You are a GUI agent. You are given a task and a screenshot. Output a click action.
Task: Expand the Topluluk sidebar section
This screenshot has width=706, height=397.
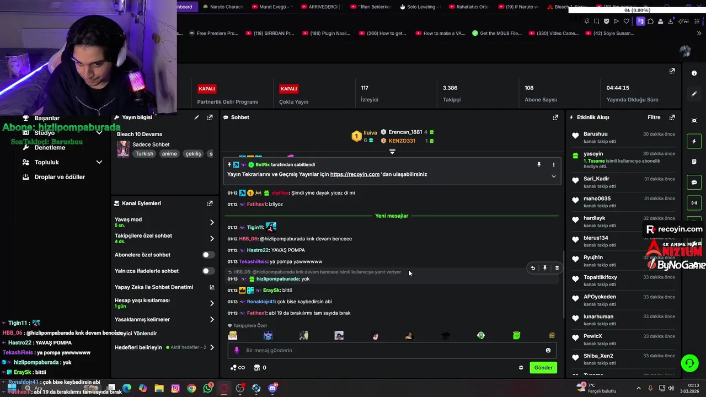(99, 162)
